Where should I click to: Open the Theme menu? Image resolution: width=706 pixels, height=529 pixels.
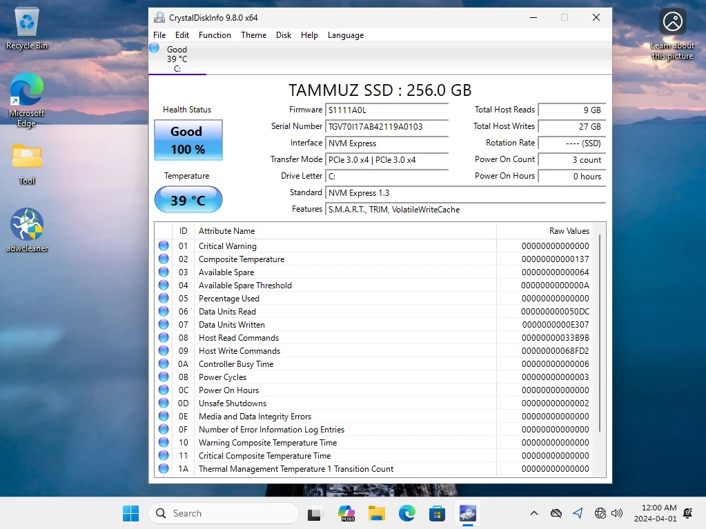[253, 35]
